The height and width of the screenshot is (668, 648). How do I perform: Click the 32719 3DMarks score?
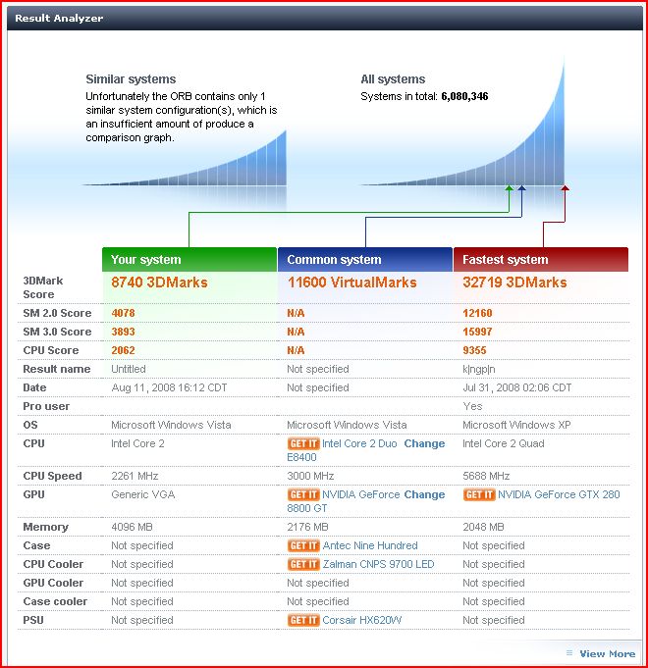tap(514, 283)
